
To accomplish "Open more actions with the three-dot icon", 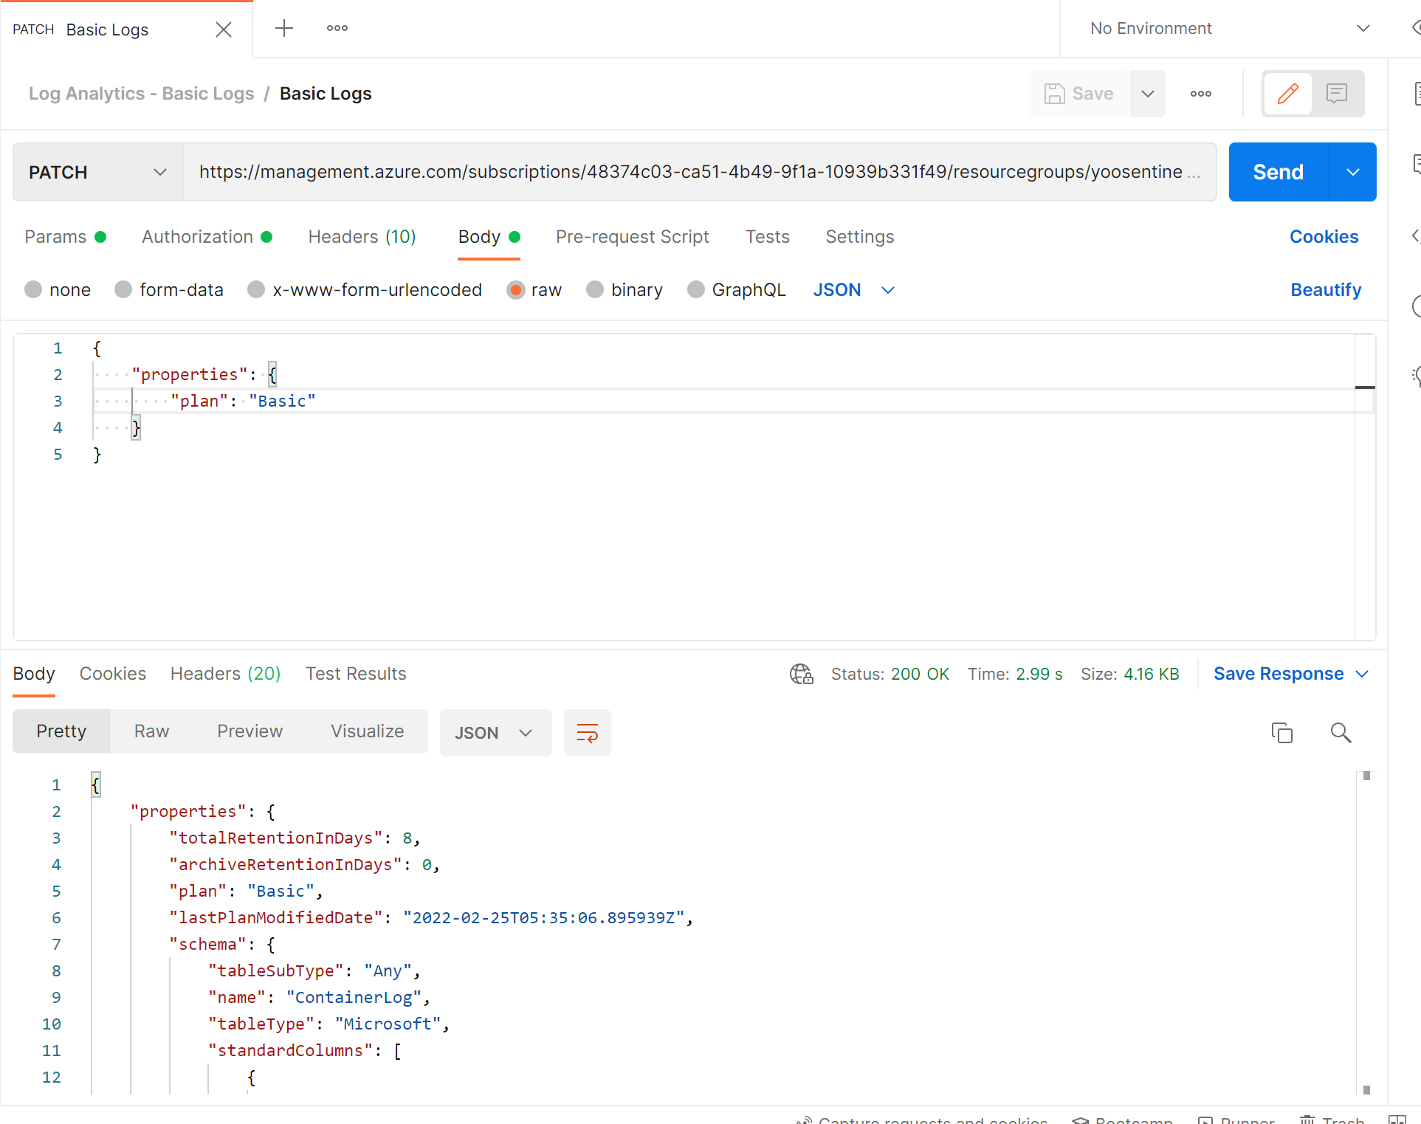I will point(1200,94).
